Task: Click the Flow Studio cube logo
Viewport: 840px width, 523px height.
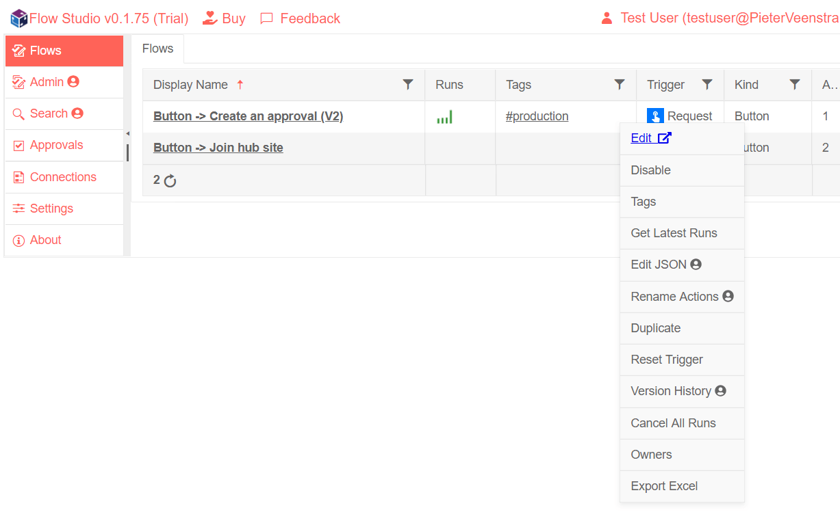Action: pos(19,18)
